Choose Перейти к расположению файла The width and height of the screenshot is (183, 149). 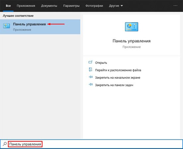coord(118,70)
